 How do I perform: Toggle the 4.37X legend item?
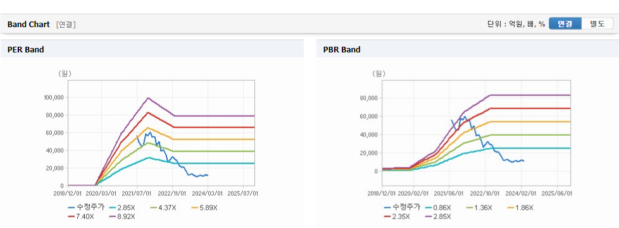pyautogui.click(x=163, y=208)
